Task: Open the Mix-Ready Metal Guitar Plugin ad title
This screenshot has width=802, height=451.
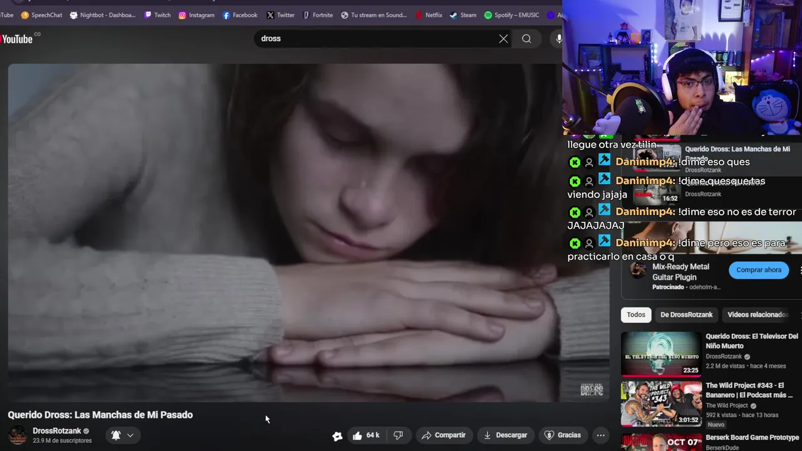Action: (x=681, y=271)
